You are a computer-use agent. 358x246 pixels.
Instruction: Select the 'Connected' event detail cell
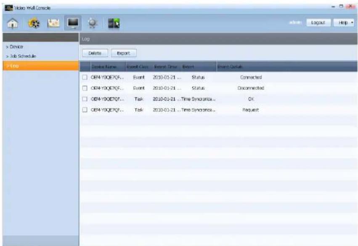251,77
